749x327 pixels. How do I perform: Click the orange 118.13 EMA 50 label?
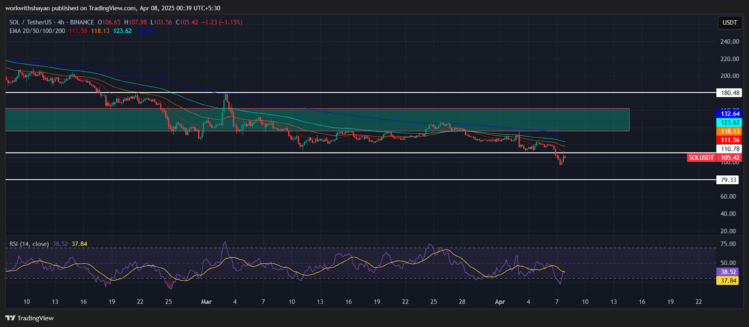729,131
